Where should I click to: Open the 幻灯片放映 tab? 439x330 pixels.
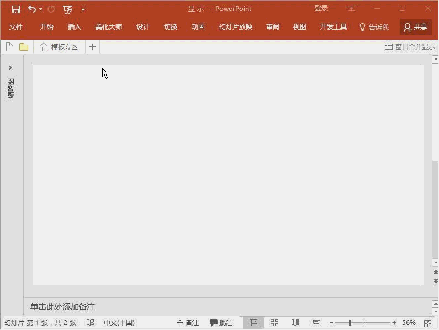click(236, 27)
